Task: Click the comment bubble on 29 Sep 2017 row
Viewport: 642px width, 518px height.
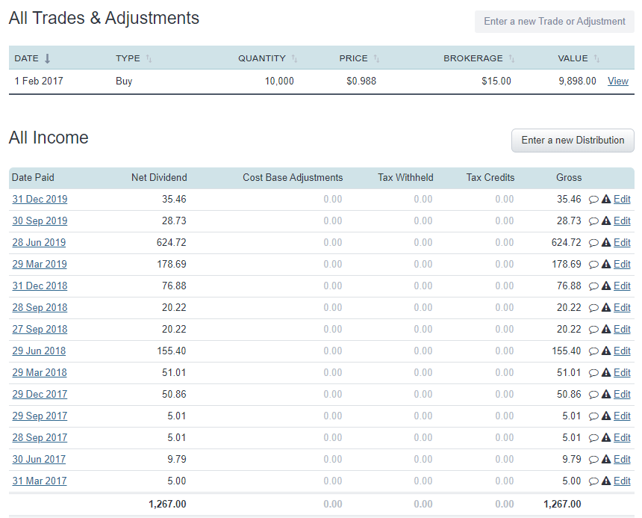Action: (x=595, y=416)
